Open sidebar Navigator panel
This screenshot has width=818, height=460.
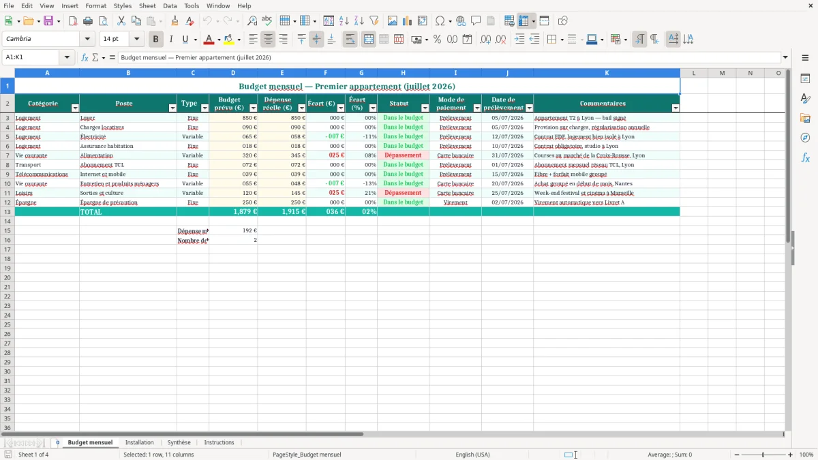tap(805, 138)
